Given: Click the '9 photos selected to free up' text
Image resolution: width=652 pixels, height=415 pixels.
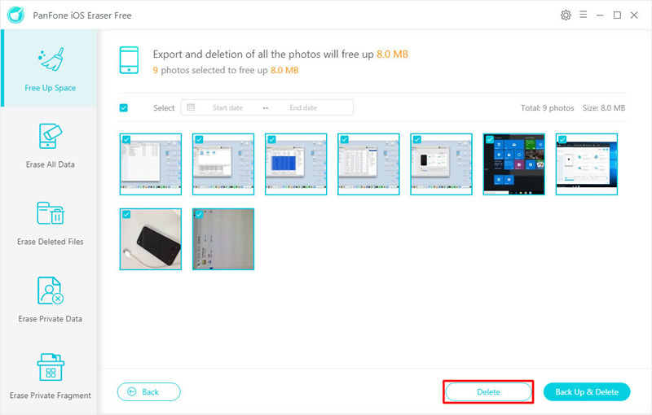Looking at the screenshot, I should coord(210,70).
